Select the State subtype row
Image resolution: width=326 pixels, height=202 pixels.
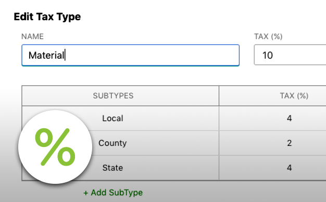tap(174, 168)
